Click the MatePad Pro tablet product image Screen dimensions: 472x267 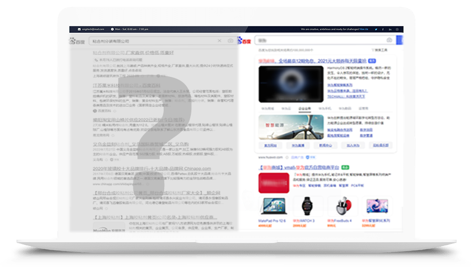click(273, 206)
